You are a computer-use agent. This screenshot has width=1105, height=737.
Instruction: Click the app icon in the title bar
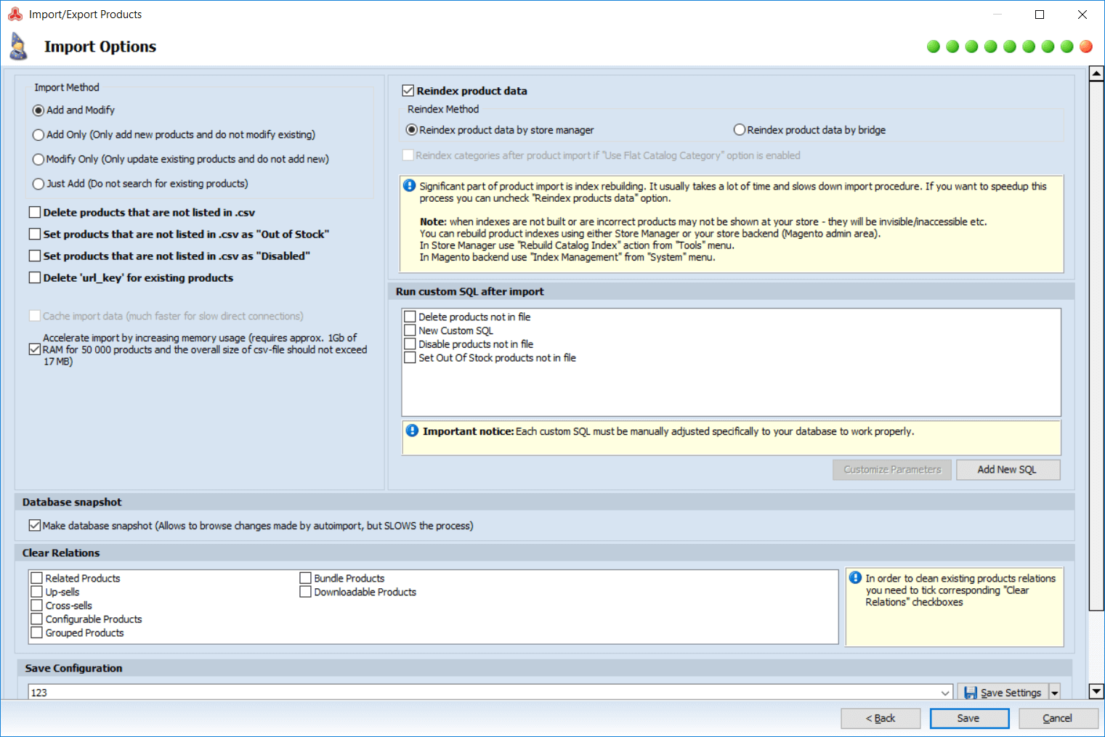pyautogui.click(x=15, y=15)
